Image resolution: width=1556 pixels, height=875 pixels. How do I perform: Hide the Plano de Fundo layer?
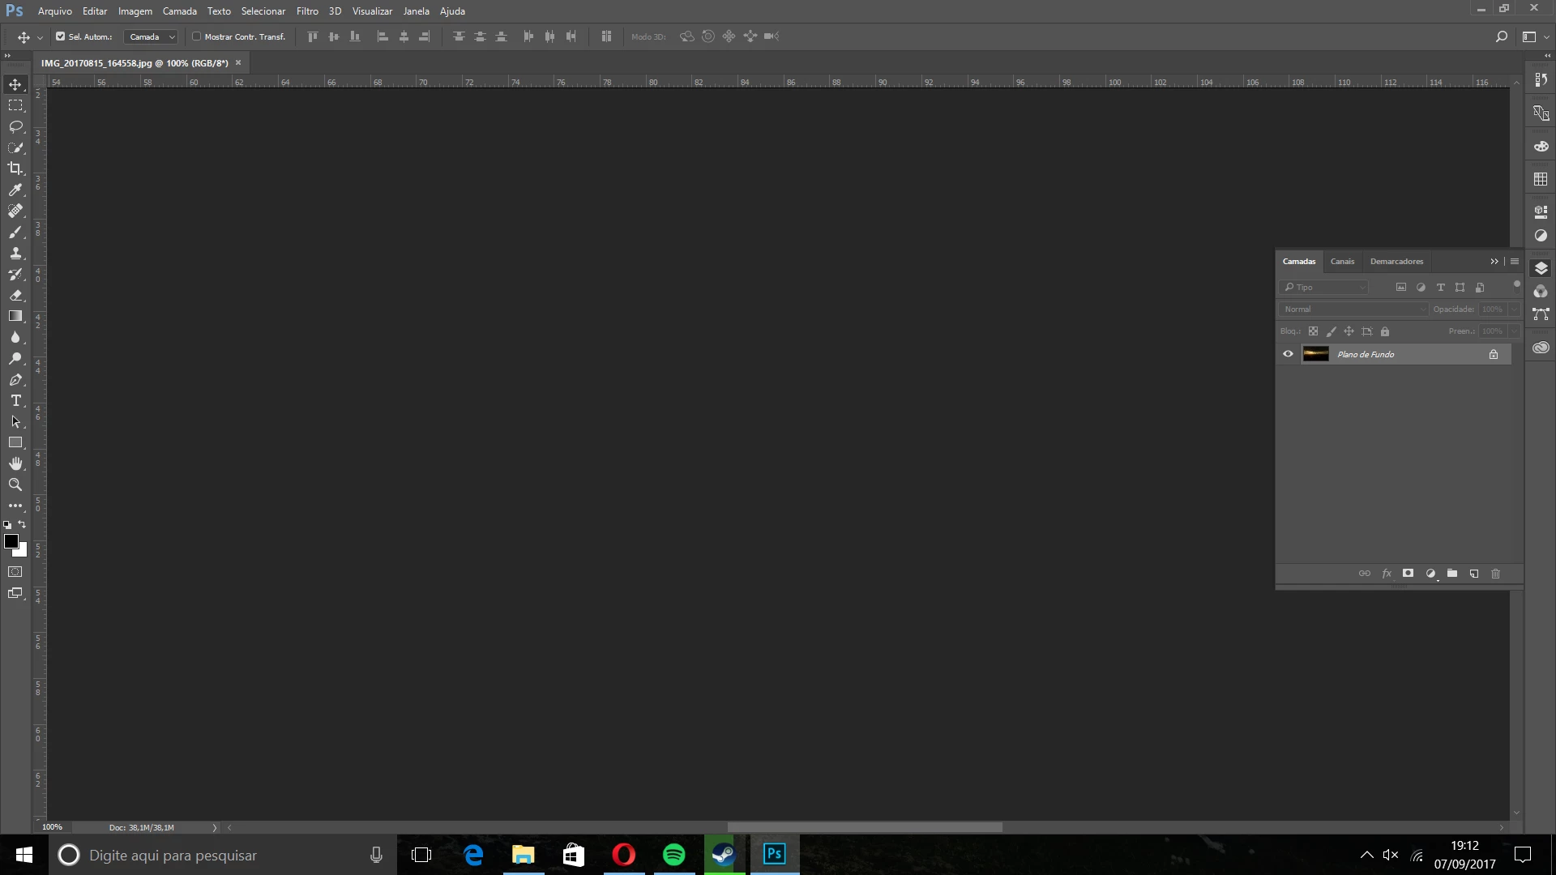pos(1288,354)
